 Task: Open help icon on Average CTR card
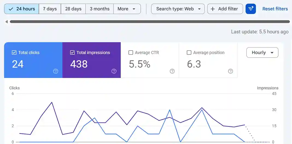[172, 71]
